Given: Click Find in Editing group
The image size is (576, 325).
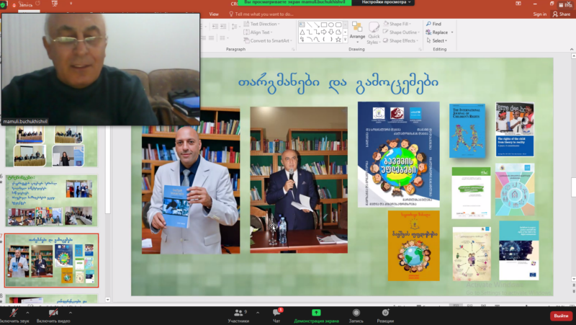Looking at the screenshot, I should pyautogui.click(x=434, y=24).
